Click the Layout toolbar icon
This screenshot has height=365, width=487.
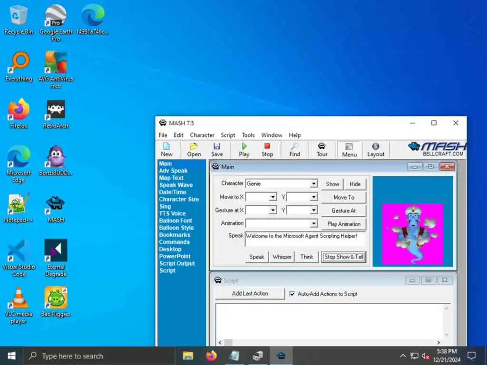coord(376,150)
